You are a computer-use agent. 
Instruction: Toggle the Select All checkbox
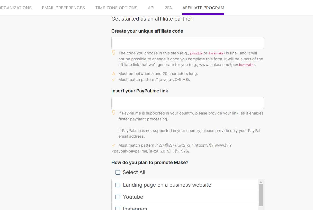tap(118, 173)
